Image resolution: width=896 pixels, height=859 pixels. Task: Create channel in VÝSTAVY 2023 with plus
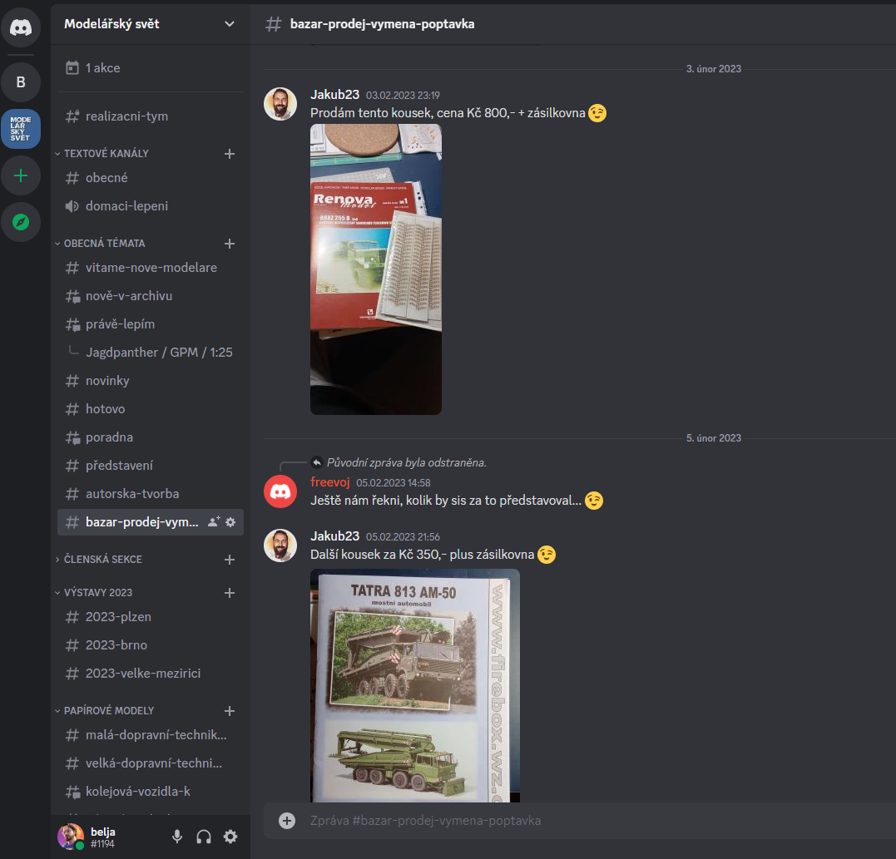click(x=230, y=592)
